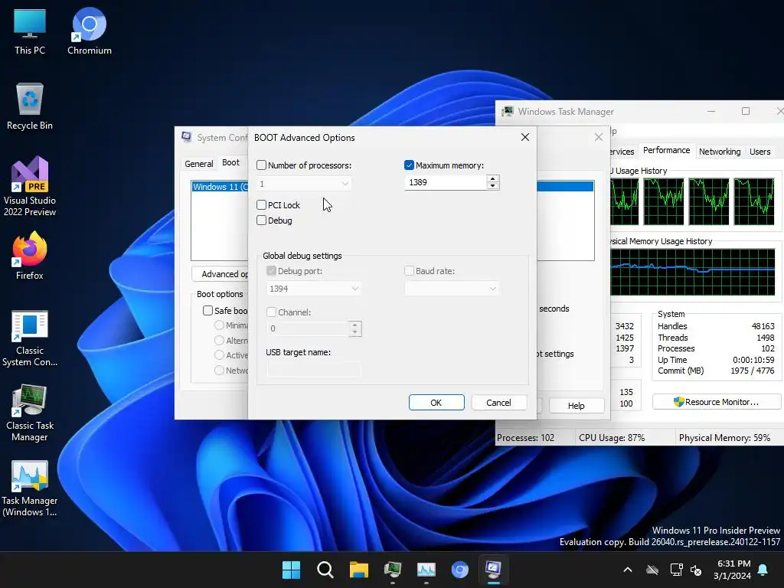This screenshot has width=784, height=588.
Task: Select the Active Directory repair radio button
Action: 219,354
